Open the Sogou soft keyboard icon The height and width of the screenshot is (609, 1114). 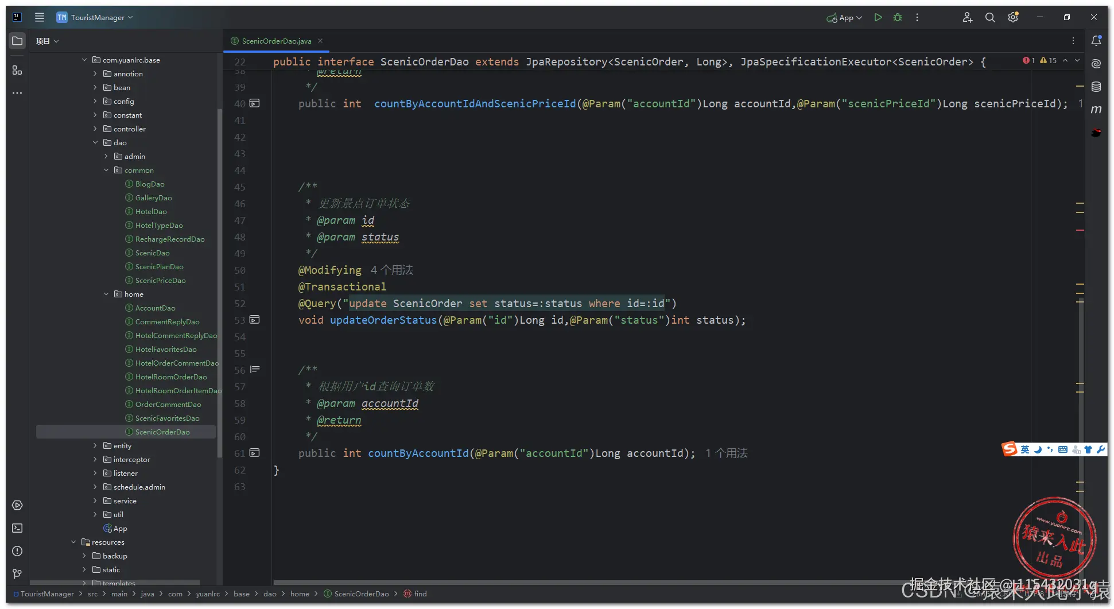pos(1063,449)
